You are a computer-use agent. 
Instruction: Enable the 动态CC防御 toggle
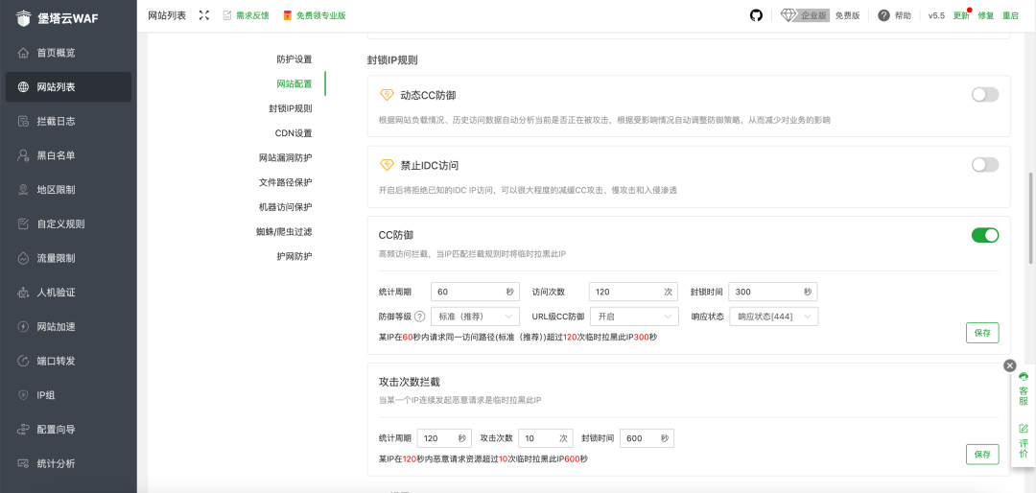coord(984,95)
